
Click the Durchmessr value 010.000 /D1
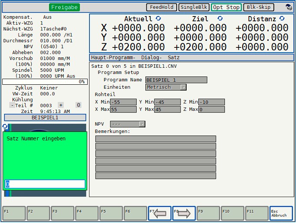[x=56, y=41]
